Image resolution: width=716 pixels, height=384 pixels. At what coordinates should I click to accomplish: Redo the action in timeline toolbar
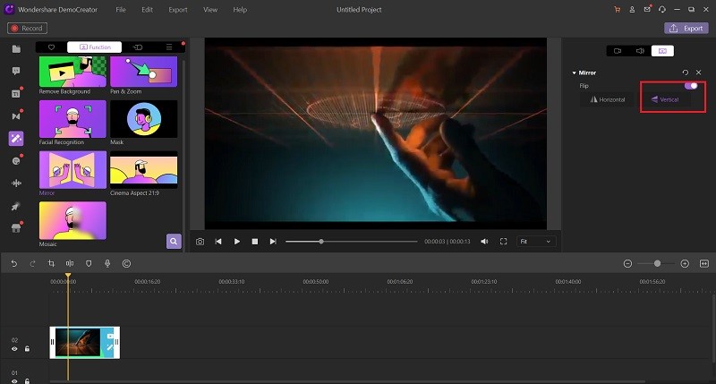pos(32,263)
